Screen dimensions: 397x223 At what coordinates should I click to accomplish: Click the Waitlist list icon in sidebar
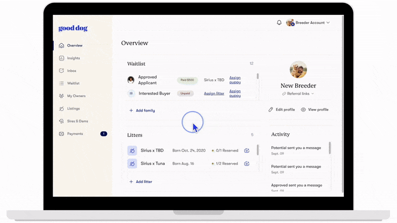(62, 83)
